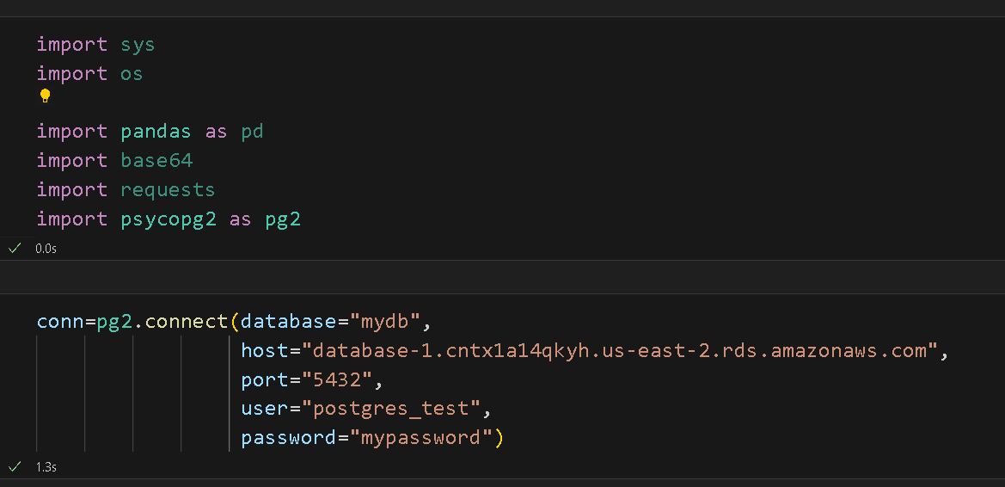Place cursor on the 'sys' module name
Viewport: 1005px width, 487px height.
pyautogui.click(x=138, y=45)
